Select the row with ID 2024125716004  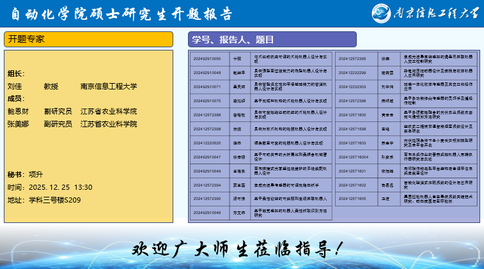354,157
